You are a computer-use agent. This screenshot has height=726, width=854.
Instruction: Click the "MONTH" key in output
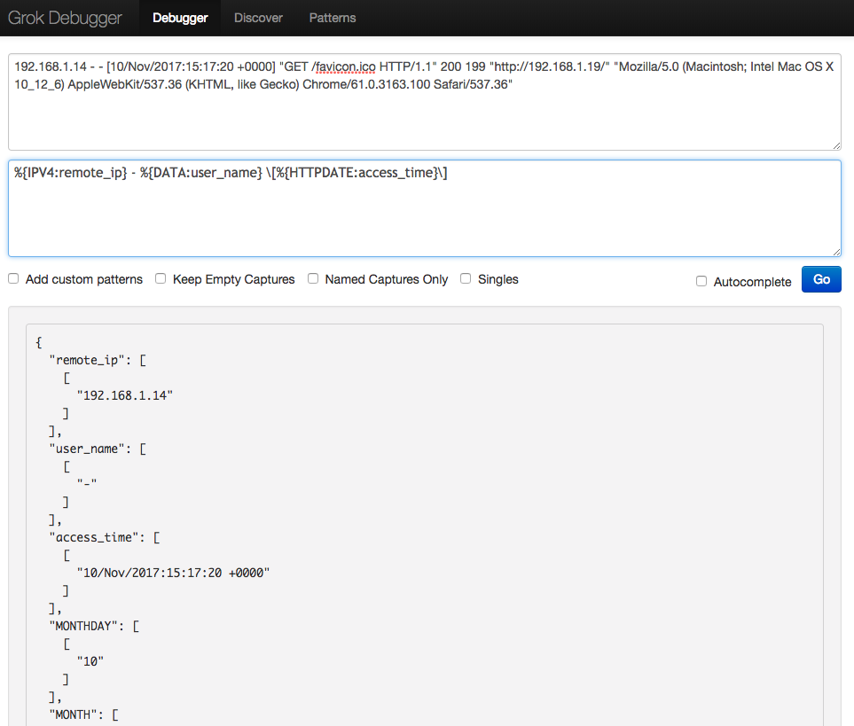click(x=73, y=715)
